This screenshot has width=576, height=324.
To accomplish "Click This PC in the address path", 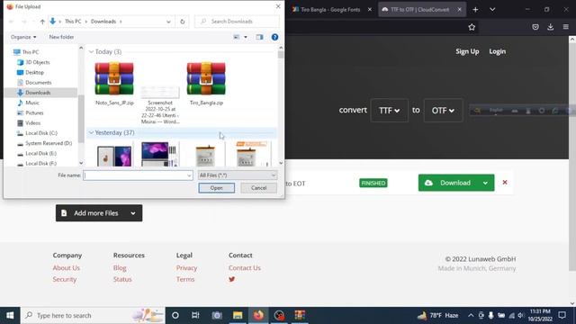I will (73, 22).
